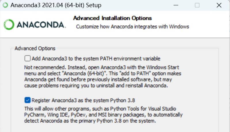Click the Anaconda installer icon in title bar
The image size is (230, 132).
click(5, 5)
